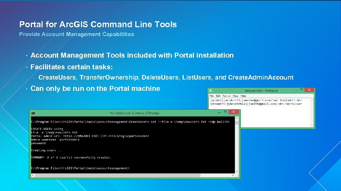Click the 'Portal admin url' line
This screenshot has height=191, width=341.
pyautogui.click(x=90, y=136)
